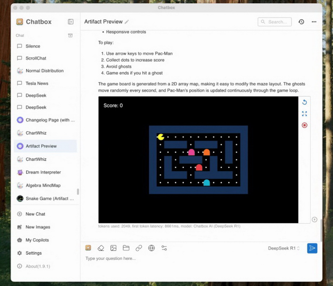Open Algebra MindMap chat

coord(45,185)
